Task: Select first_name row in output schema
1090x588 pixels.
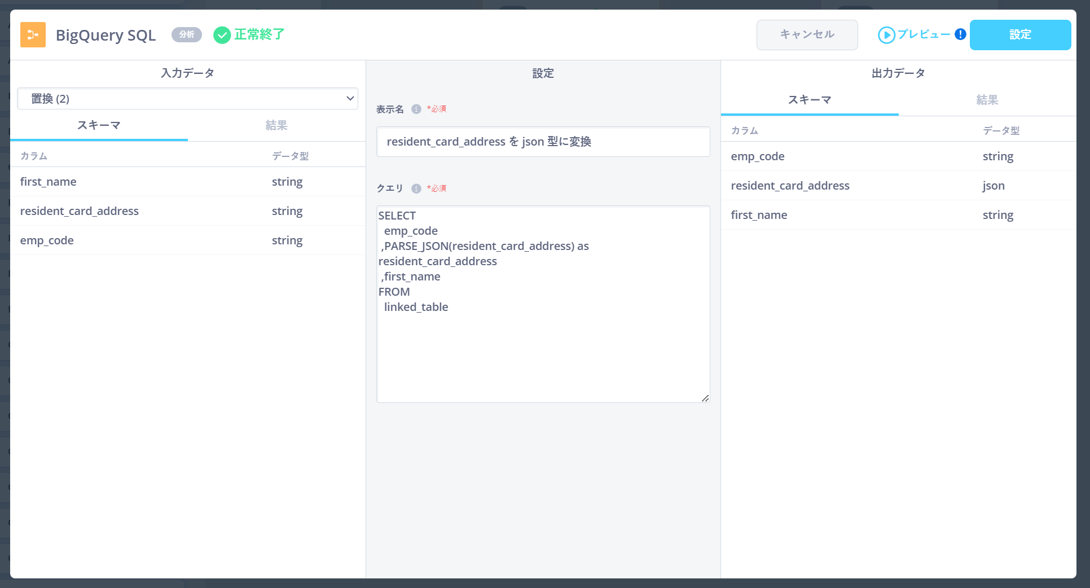Action: [x=899, y=215]
